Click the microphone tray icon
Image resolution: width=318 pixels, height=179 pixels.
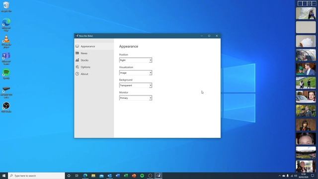[288, 176]
